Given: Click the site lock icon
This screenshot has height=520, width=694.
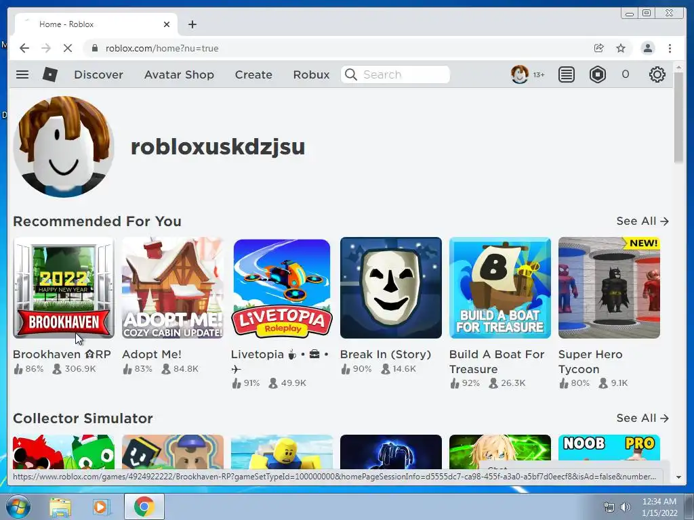Looking at the screenshot, I should (x=94, y=48).
